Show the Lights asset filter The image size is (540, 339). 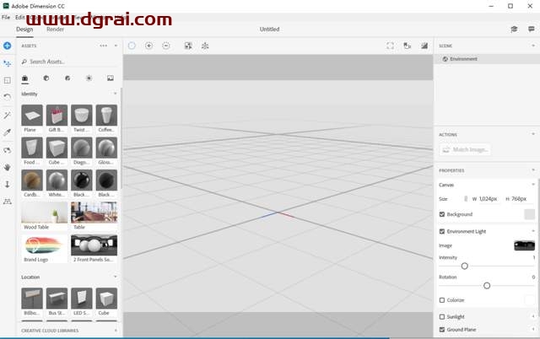click(89, 78)
